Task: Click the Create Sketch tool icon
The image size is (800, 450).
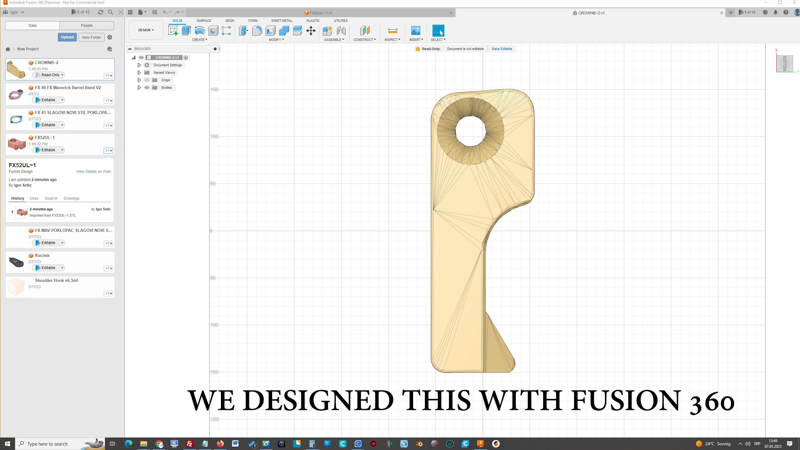Action: click(173, 31)
